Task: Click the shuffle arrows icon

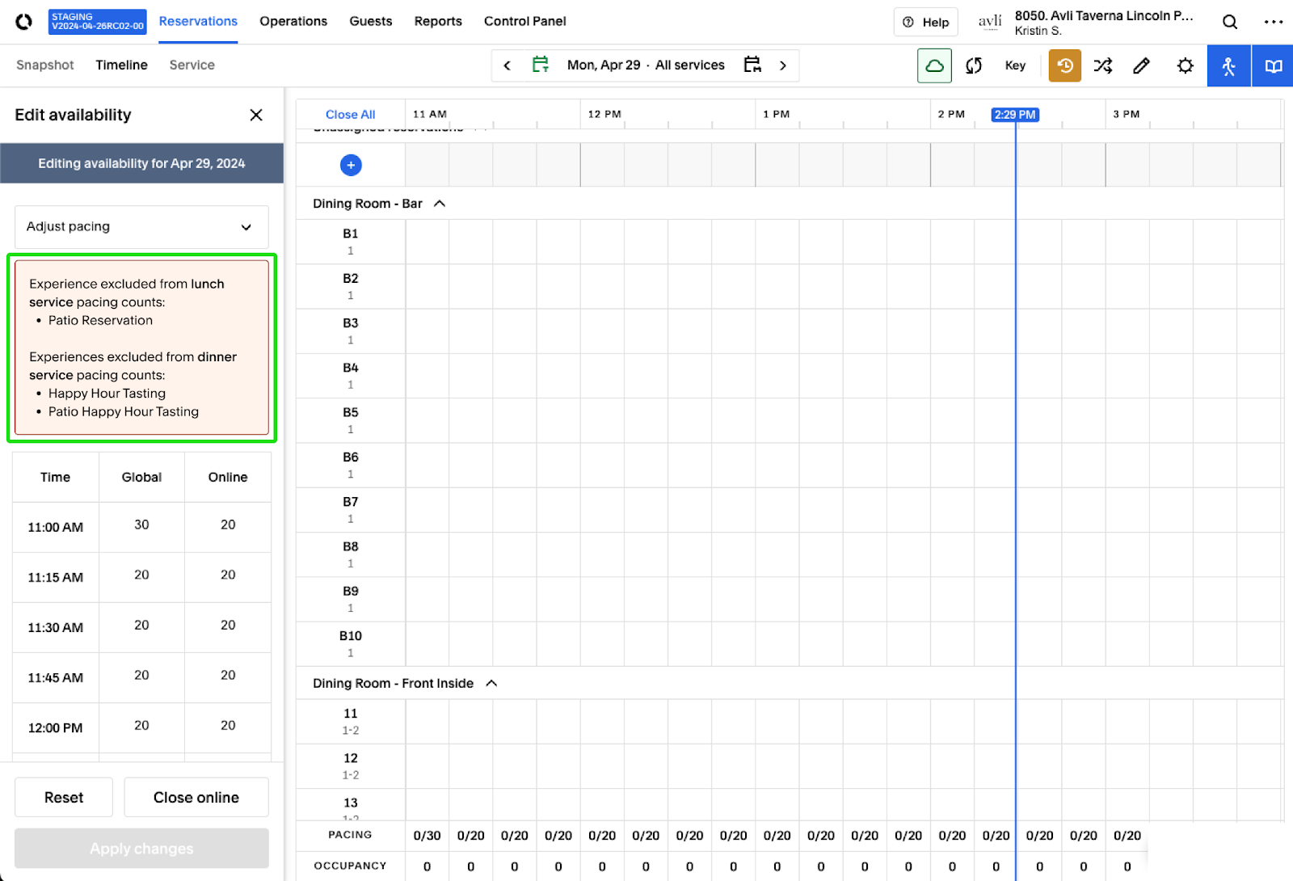Action: [x=1103, y=65]
